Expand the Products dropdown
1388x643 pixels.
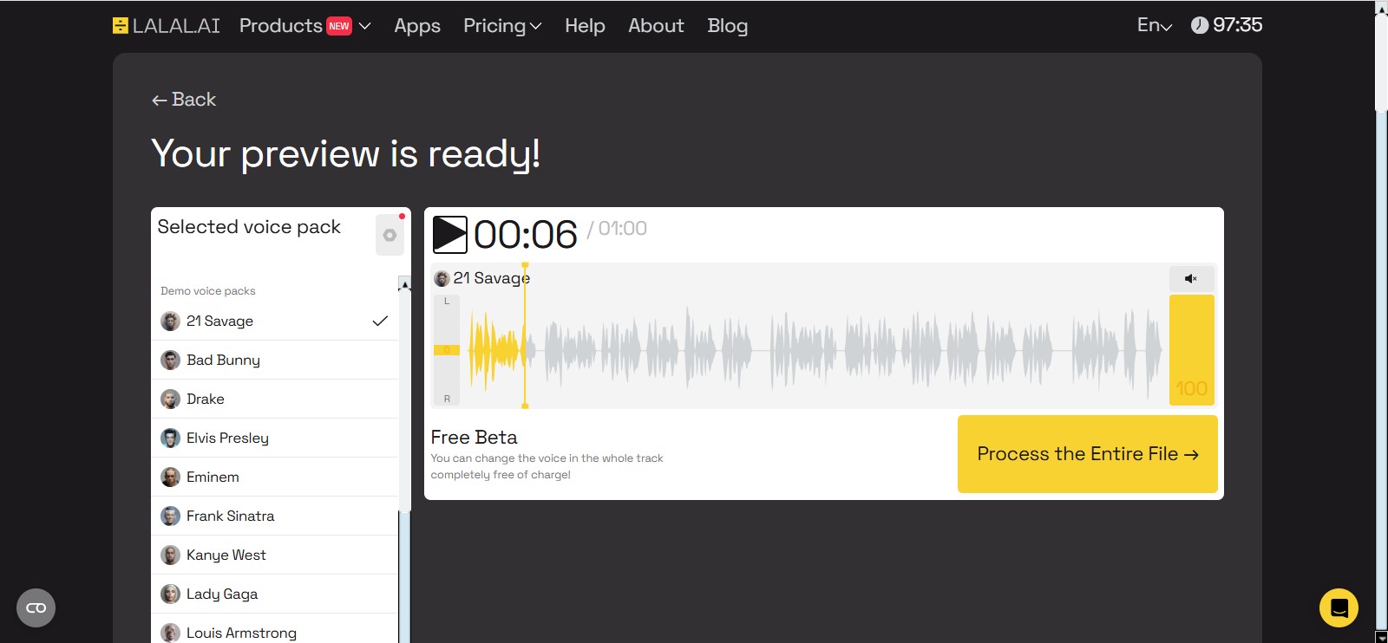pos(305,26)
